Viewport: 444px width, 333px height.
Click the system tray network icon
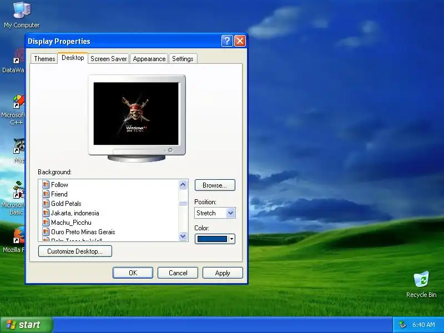click(402, 325)
